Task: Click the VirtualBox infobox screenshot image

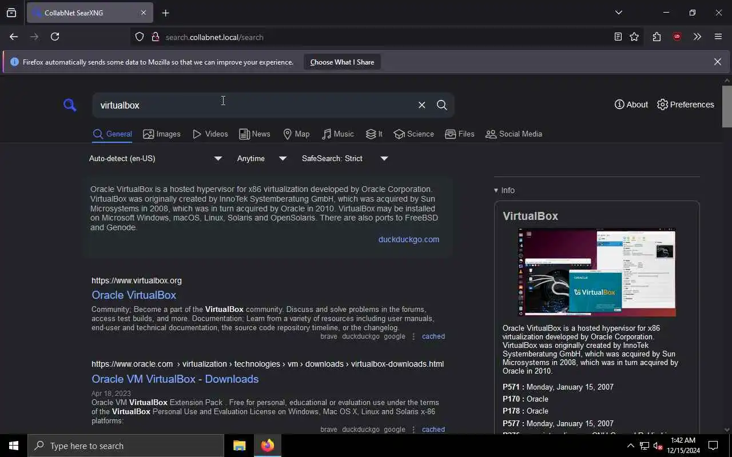Action: [x=596, y=272]
